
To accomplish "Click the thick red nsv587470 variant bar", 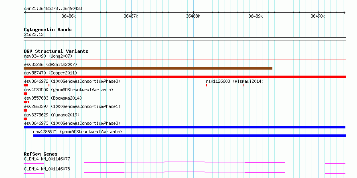I will pos(185,77).
